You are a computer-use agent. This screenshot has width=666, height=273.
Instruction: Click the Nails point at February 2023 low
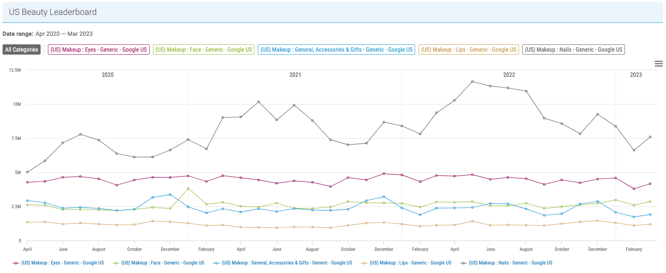tap(634, 150)
